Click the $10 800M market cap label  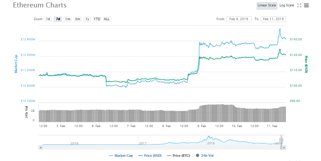click(28, 86)
